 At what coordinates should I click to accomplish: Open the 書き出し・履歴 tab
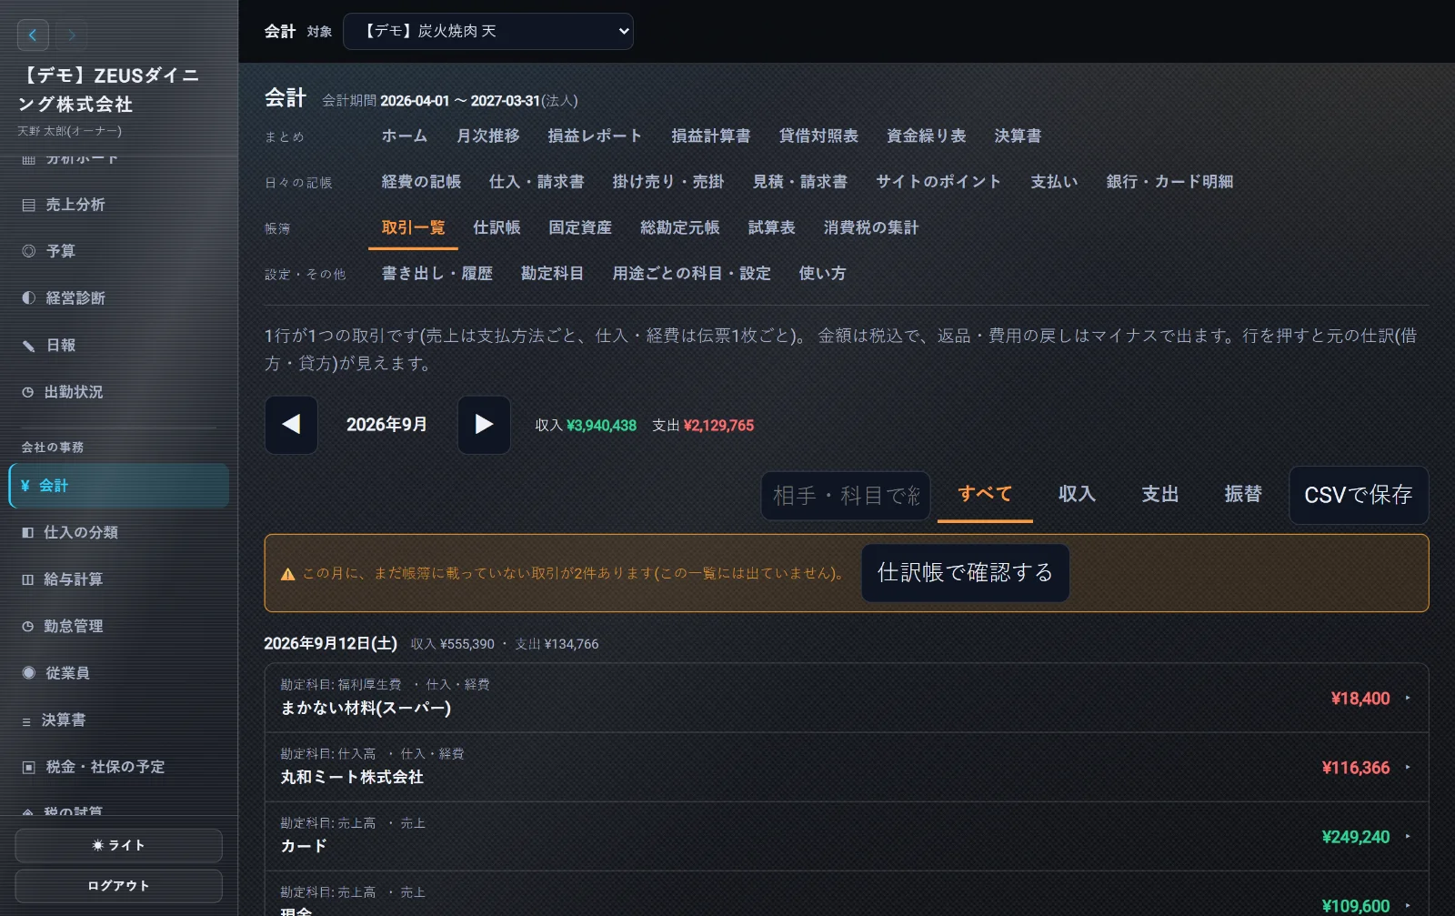[x=436, y=274]
